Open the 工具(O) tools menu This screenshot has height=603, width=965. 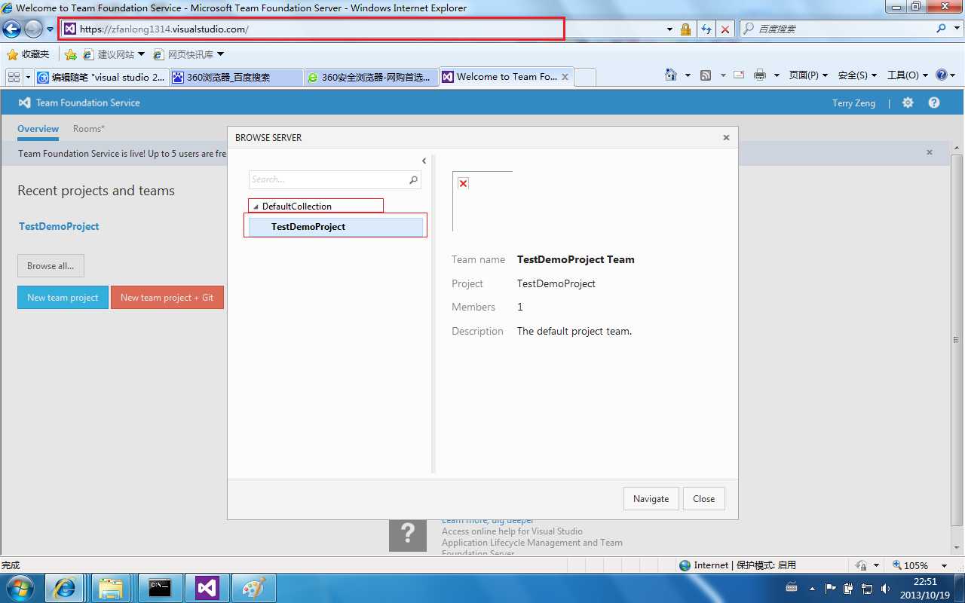[907, 75]
